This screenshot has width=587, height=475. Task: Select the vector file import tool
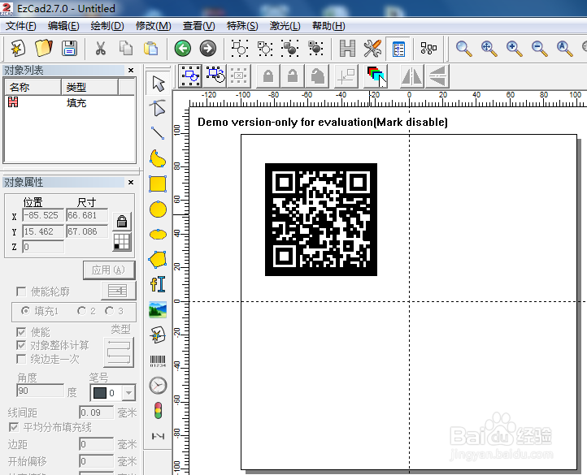tap(158, 335)
